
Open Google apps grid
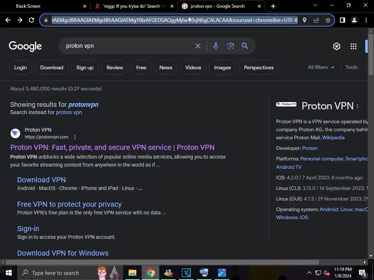354,46
